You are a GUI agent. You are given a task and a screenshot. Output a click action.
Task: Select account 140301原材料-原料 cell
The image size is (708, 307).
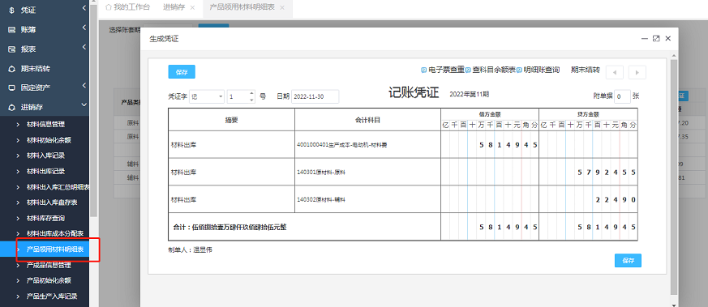point(367,172)
